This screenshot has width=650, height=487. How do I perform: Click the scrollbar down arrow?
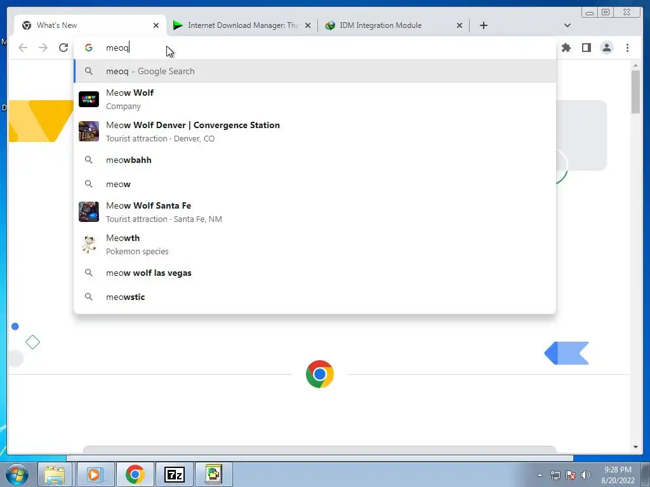[x=635, y=447]
